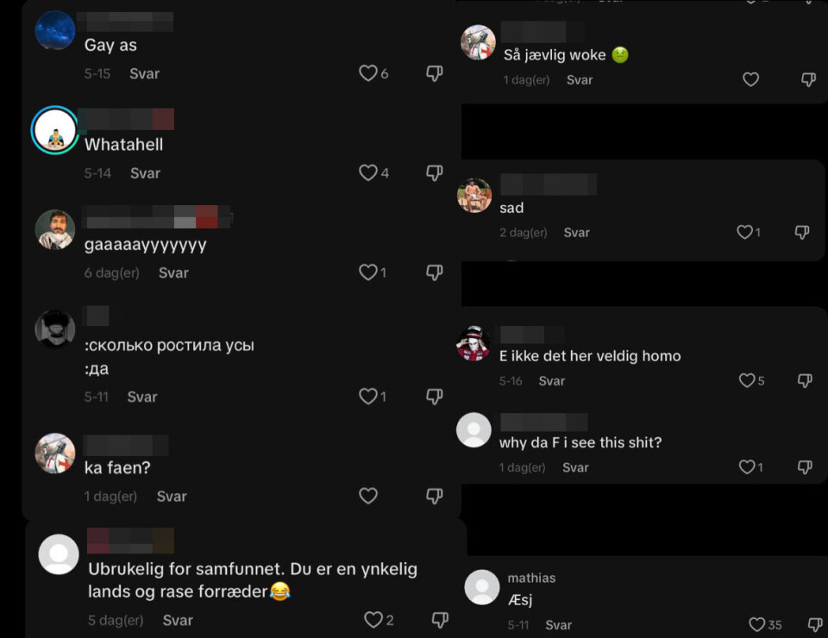
Task: Dislike the 'why da F i see this shit?' comment
Action: coord(805,467)
